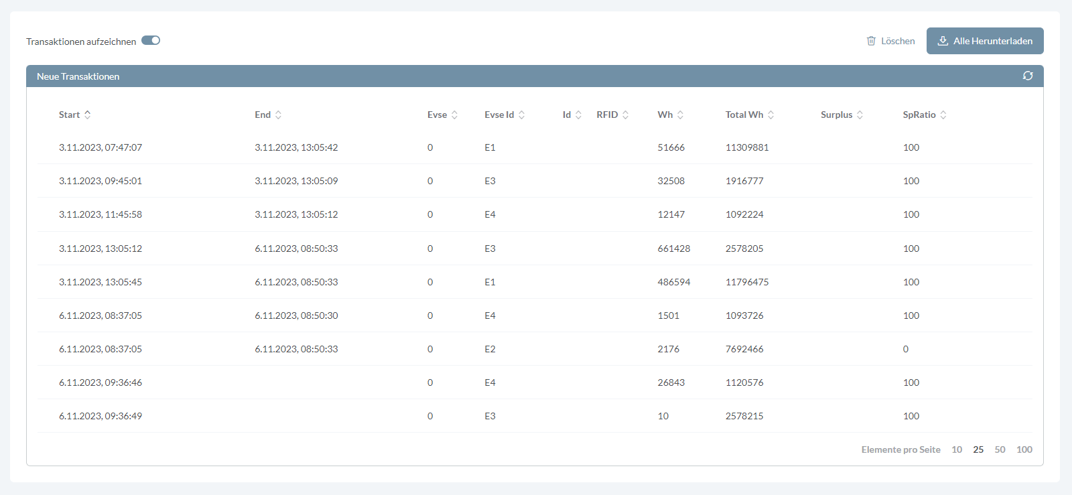The width and height of the screenshot is (1072, 495).
Task: Click sort arrows beside Total Wh
Action: 771,115
